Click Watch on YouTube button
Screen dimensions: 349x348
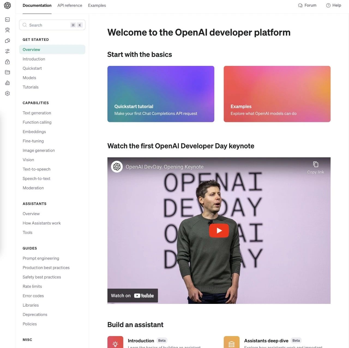(133, 296)
